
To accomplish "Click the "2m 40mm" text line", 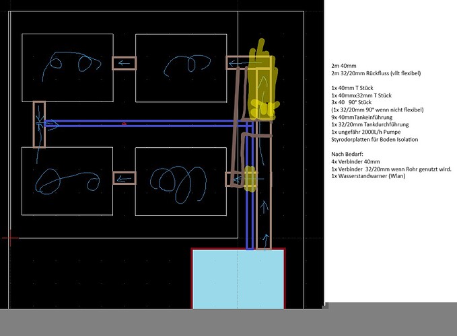I will pyautogui.click(x=344, y=65).
